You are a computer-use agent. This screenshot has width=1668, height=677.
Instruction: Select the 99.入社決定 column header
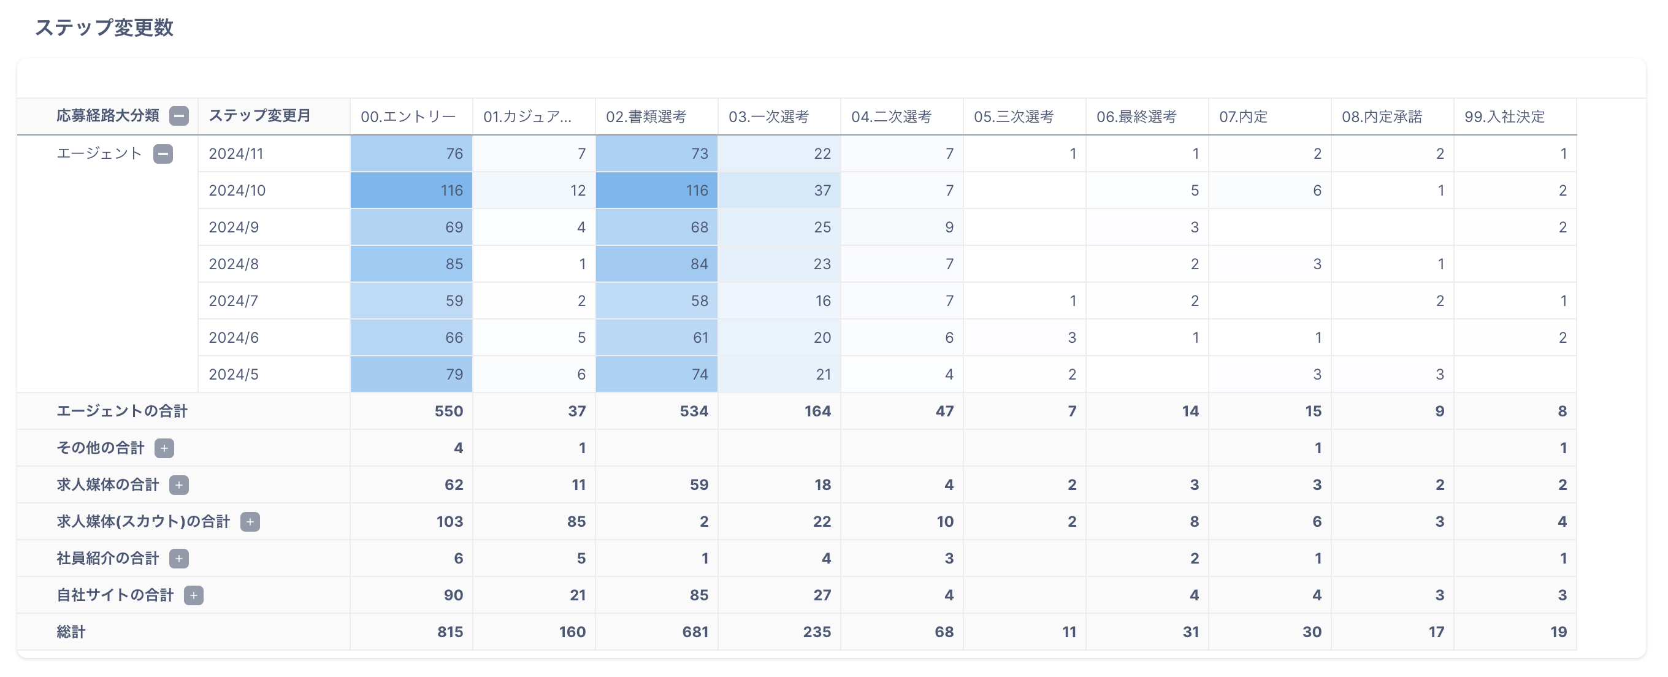(1504, 117)
